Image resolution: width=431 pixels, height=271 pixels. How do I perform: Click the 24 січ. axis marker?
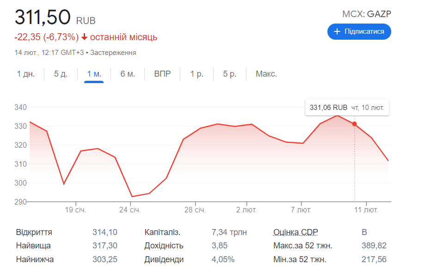[x=130, y=210]
